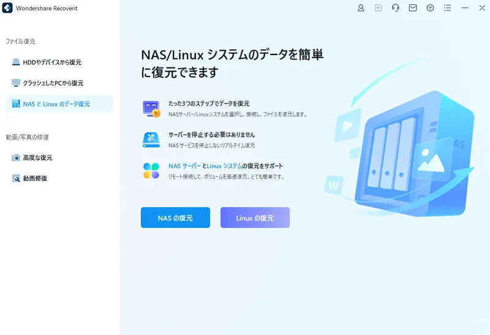Select HDDやデバイスから復元 in sidebar
This screenshot has height=335, width=490.
click(59, 62)
